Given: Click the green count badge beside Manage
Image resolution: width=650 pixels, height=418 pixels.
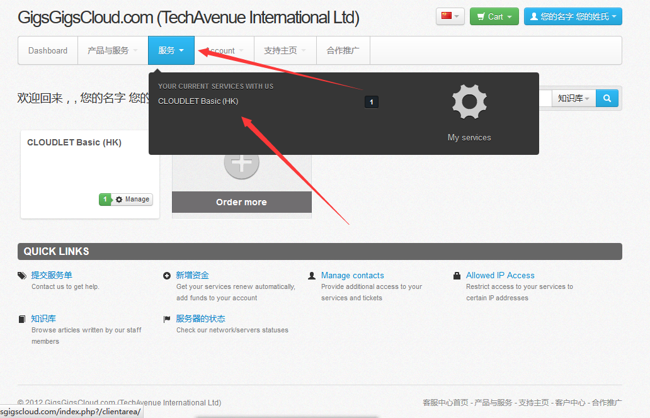Looking at the screenshot, I should click(x=105, y=200).
